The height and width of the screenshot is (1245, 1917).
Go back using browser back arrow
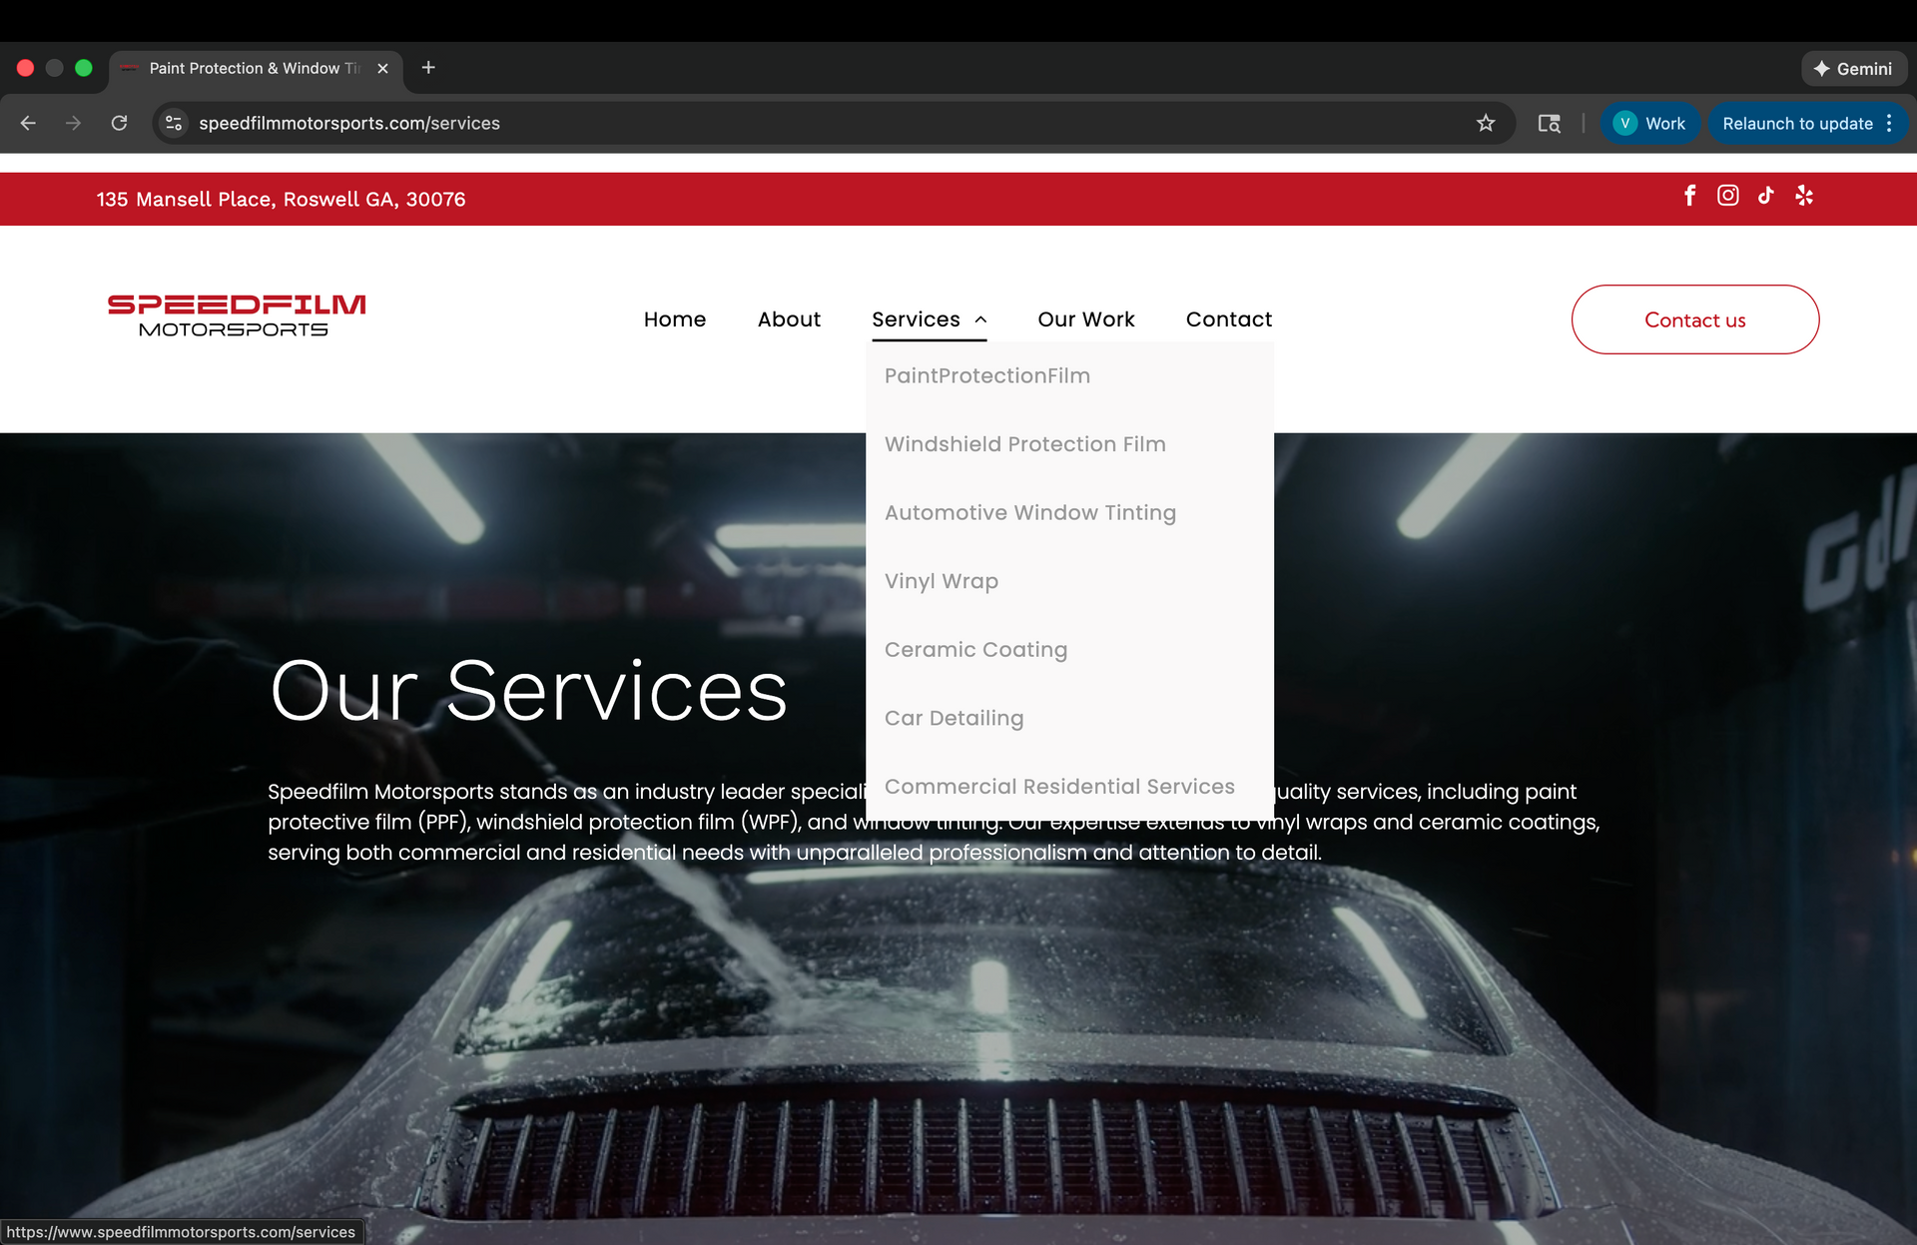[x=28, y=123]
